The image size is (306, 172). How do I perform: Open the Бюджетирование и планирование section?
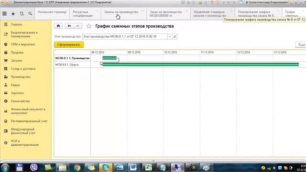click(x=24, y=34)
